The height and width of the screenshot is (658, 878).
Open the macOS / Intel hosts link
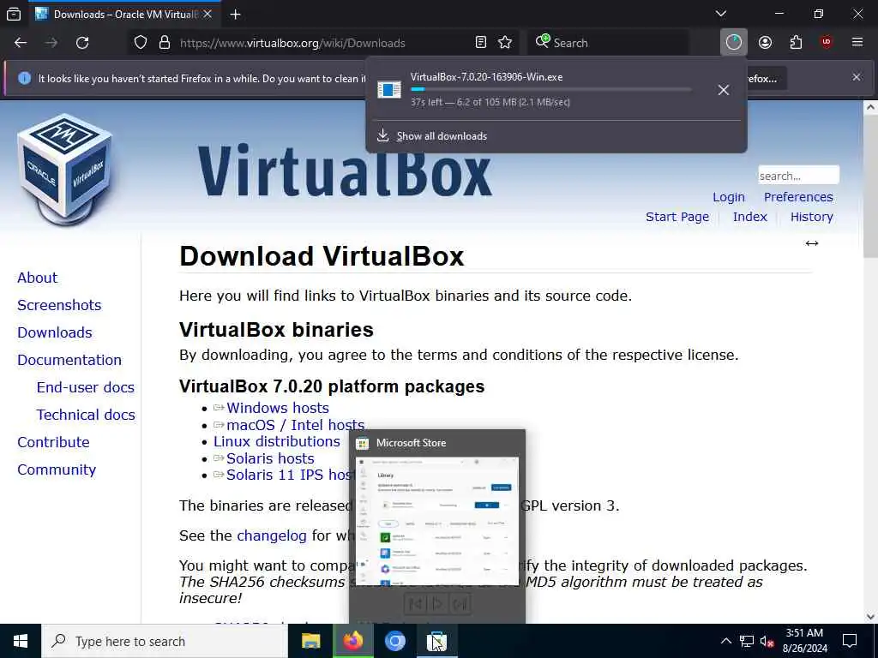pyautogui.click(x=295, y=425)
